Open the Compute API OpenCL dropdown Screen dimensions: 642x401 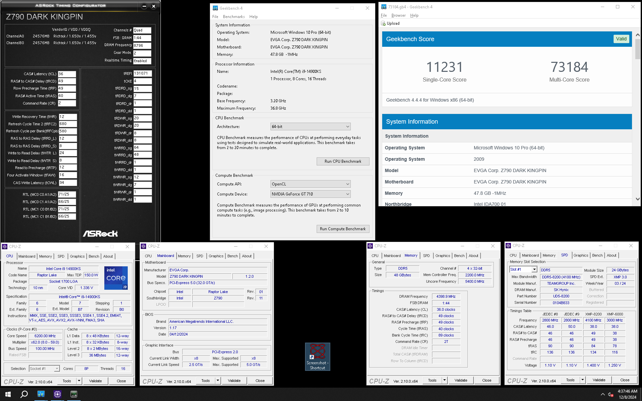pos(310,184)
